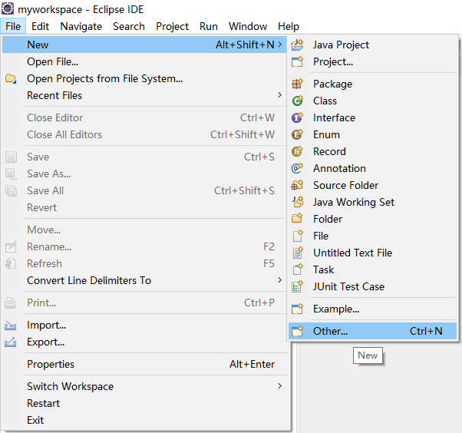462x433 pixels.
Task: Click the Eclipse IDE logo in the title bar
Action: coord(8,9)
